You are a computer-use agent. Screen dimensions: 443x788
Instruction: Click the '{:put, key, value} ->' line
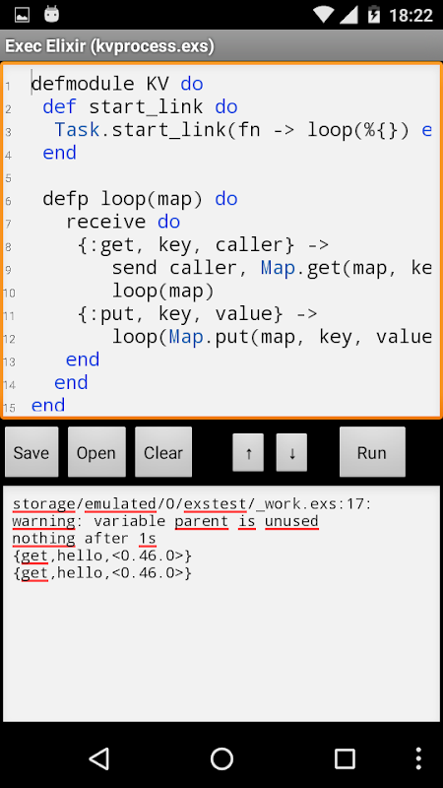pos(198,313)
